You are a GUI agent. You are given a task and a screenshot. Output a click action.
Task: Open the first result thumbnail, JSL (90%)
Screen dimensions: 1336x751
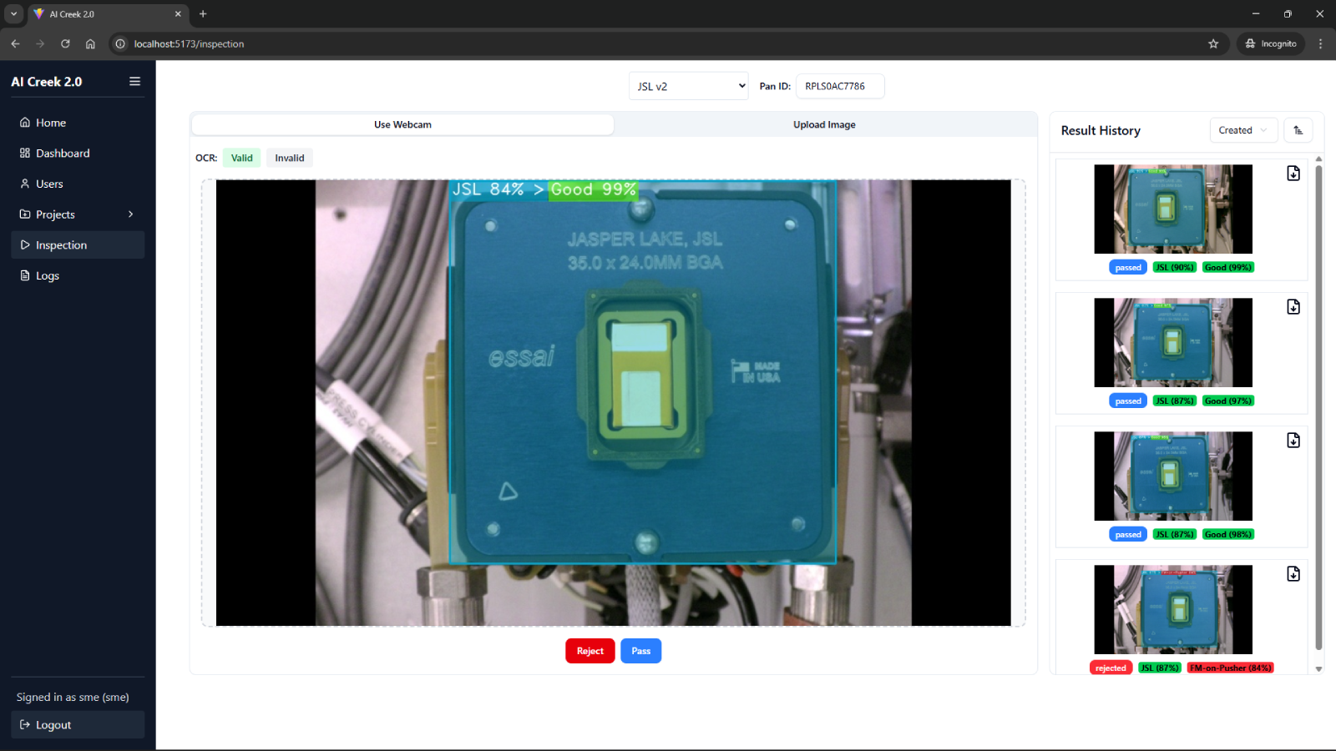point(1173,209)
